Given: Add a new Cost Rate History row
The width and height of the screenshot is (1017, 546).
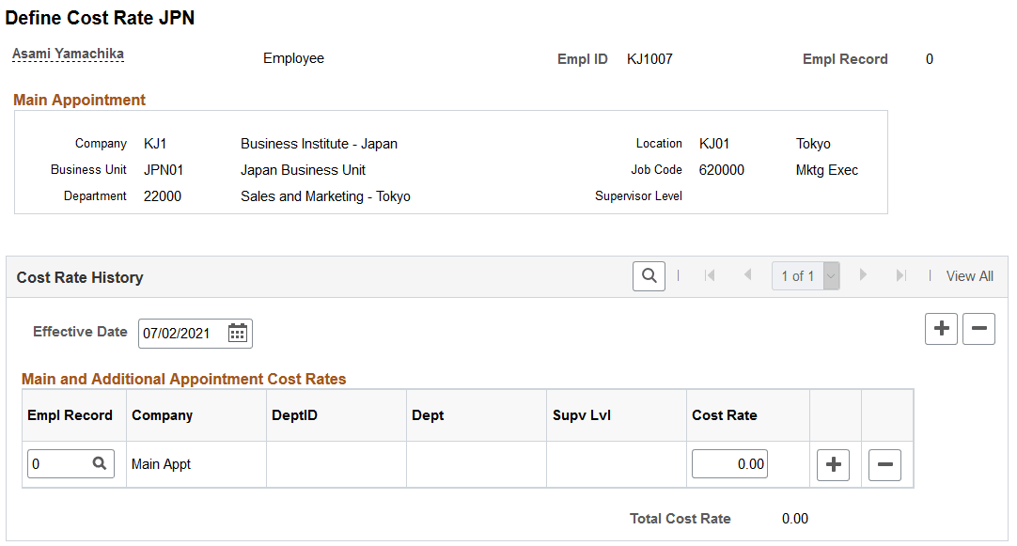Looking at the screenshot, I should coord(941,329).
